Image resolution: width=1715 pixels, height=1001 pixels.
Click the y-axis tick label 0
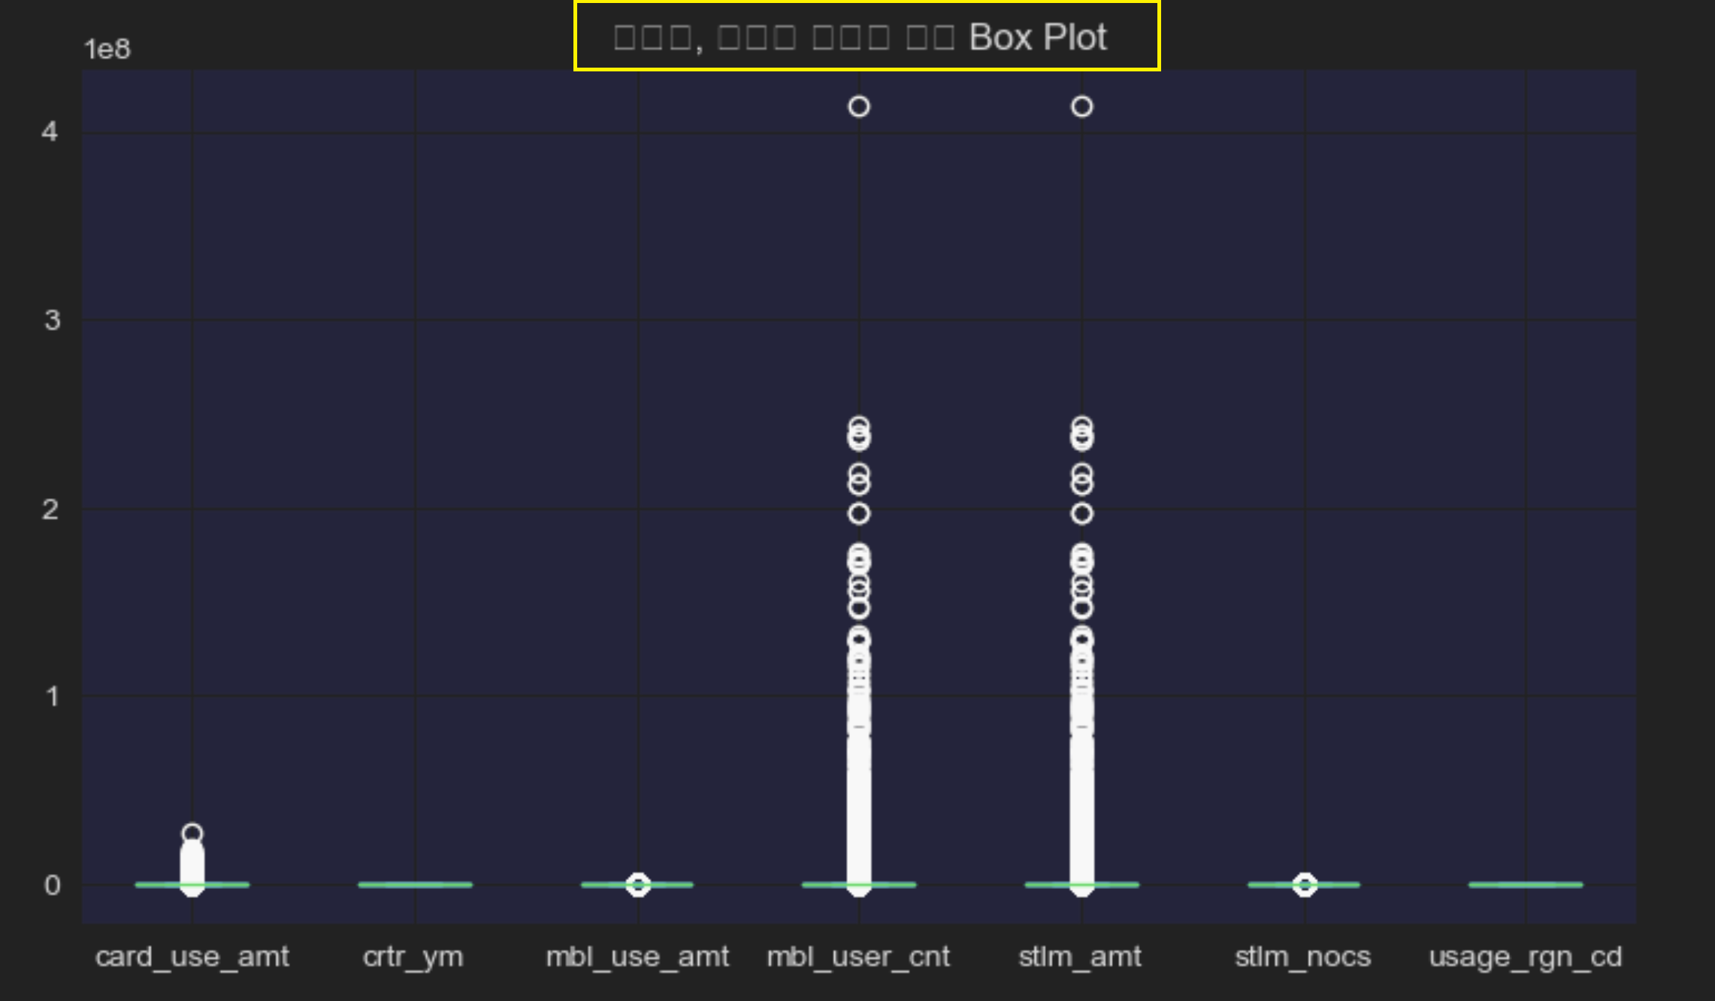(x=51, y=885)
